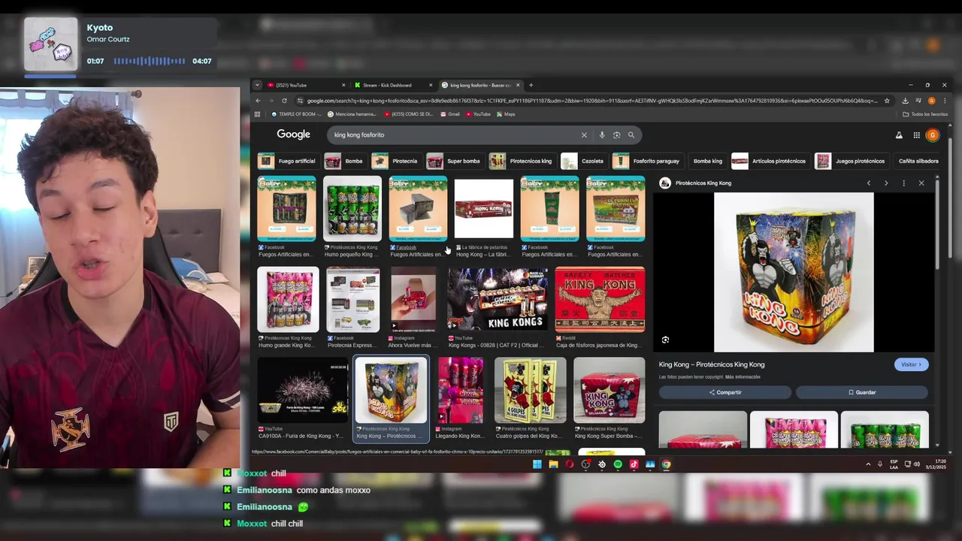Open Todos los favoritos folder
This screenshot has height=541, width=962.
click(925, 114)
